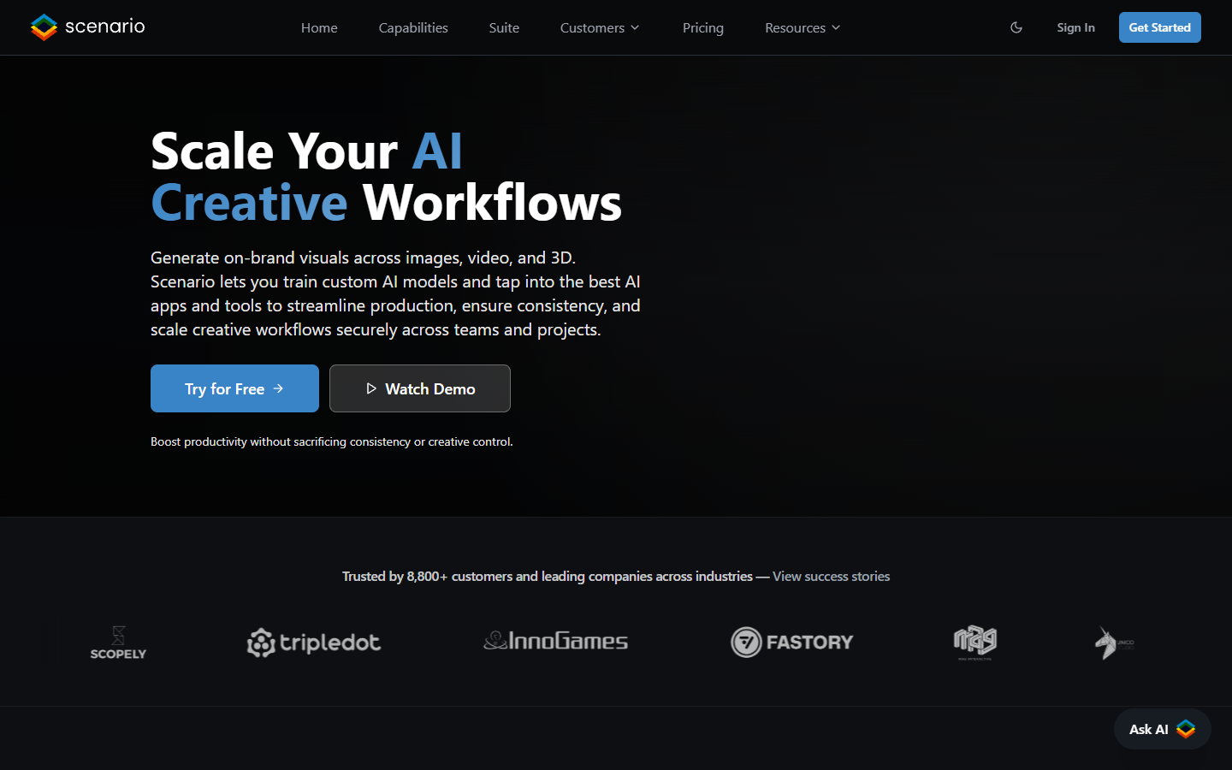The width and height of the screenshot is (1232, 770).
Task: Open the Ask AI chat widget
Action: click(x=1162, y=729)
